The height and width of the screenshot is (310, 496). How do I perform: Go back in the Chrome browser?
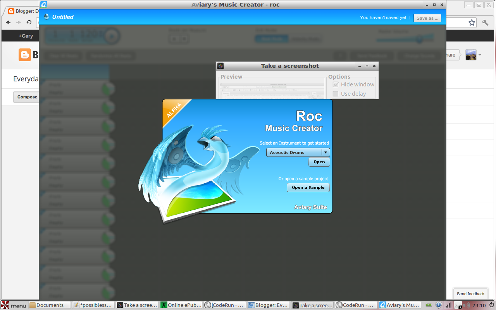point(8,22)
